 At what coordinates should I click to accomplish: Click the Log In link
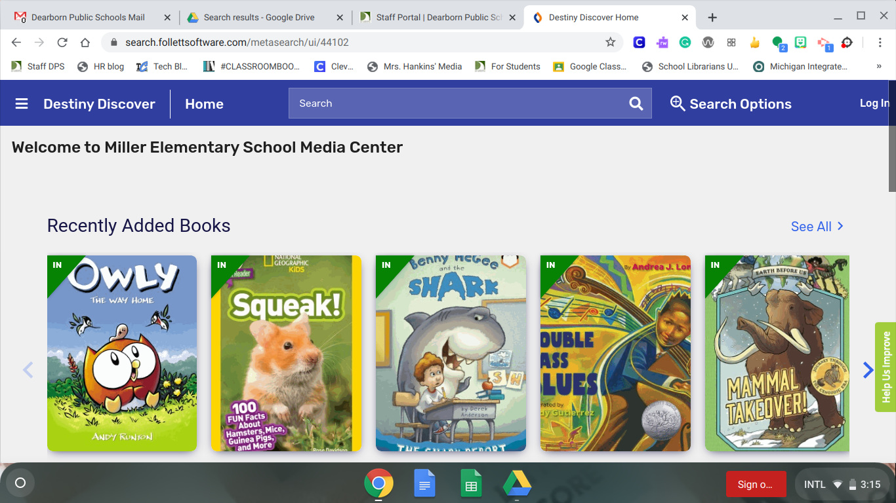click(x=874, y=103)
